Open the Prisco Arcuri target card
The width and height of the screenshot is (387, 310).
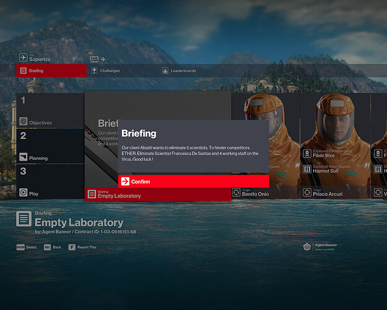point(335,146)
